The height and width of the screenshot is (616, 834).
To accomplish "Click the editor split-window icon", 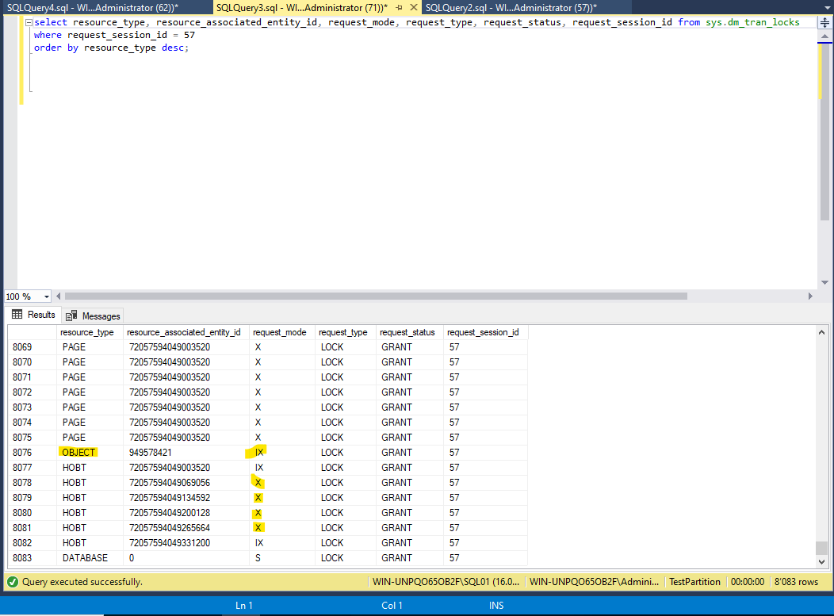I will pyautogui.click(x=824, y=22).
